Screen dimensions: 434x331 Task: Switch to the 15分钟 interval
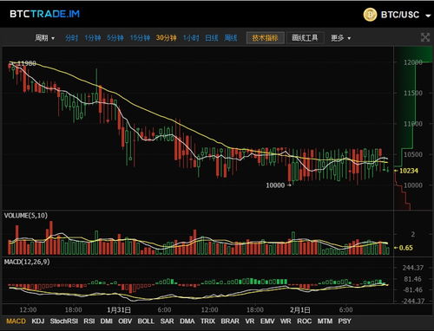[140, 38]
